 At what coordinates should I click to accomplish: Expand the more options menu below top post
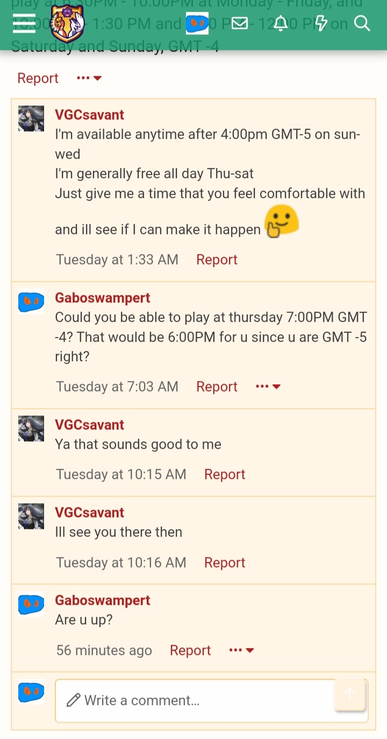[x=89, y=78]
